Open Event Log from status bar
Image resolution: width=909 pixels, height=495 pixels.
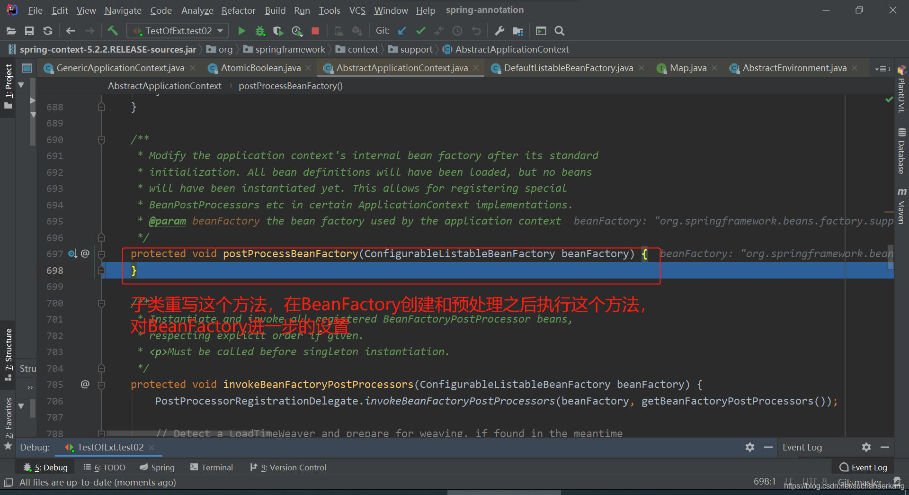tap(864, 468)
